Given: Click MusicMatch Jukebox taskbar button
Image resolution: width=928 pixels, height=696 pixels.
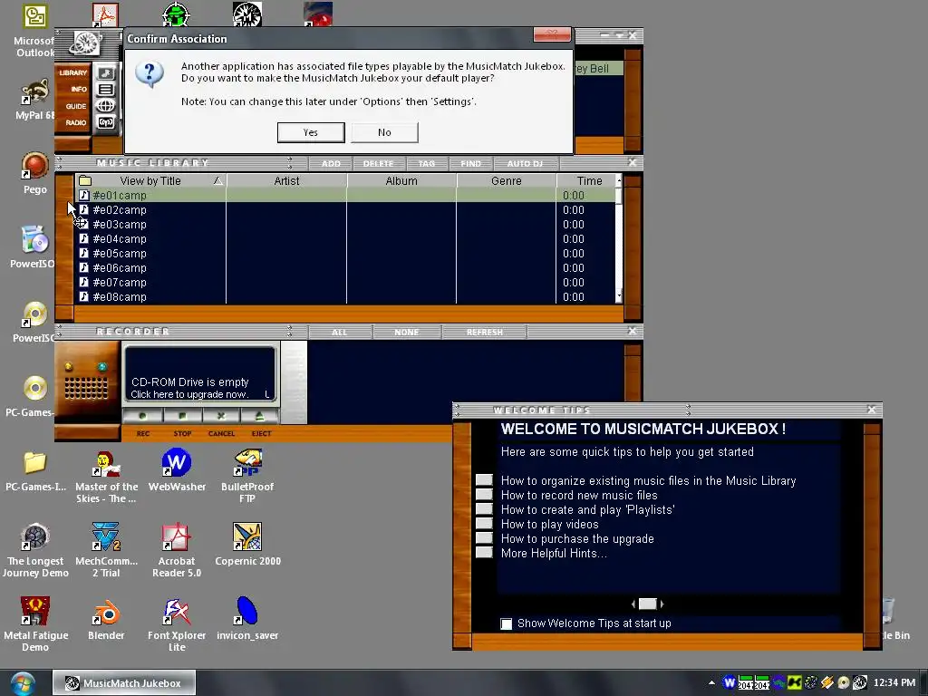Looking at the screenshot, I should click(x=124, y=683).
